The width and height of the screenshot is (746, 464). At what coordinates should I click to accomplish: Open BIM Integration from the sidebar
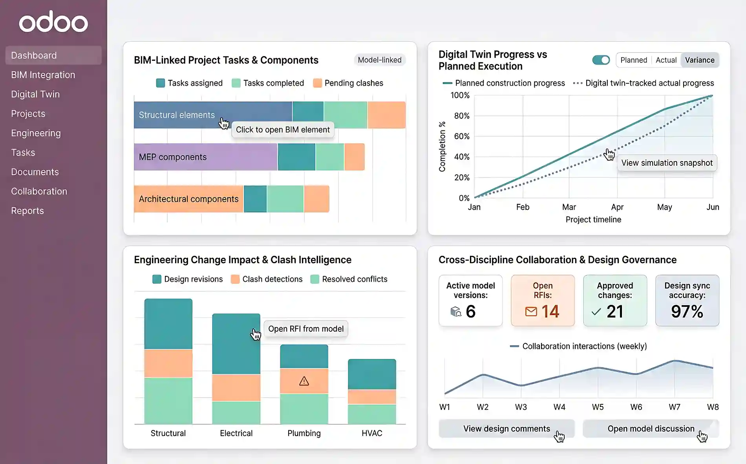pyautogui.click(x=43, y=75)
